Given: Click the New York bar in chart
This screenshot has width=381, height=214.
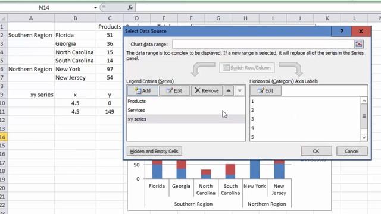Looking at the screenshot, I should pyautogui.click(x=255, y=169).
